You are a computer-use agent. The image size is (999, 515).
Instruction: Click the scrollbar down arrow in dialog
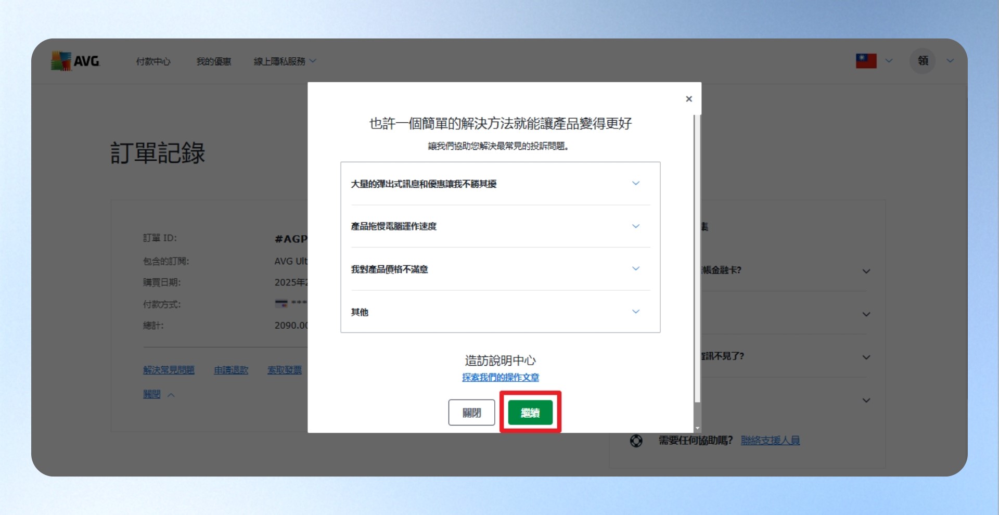click(697, 428)
